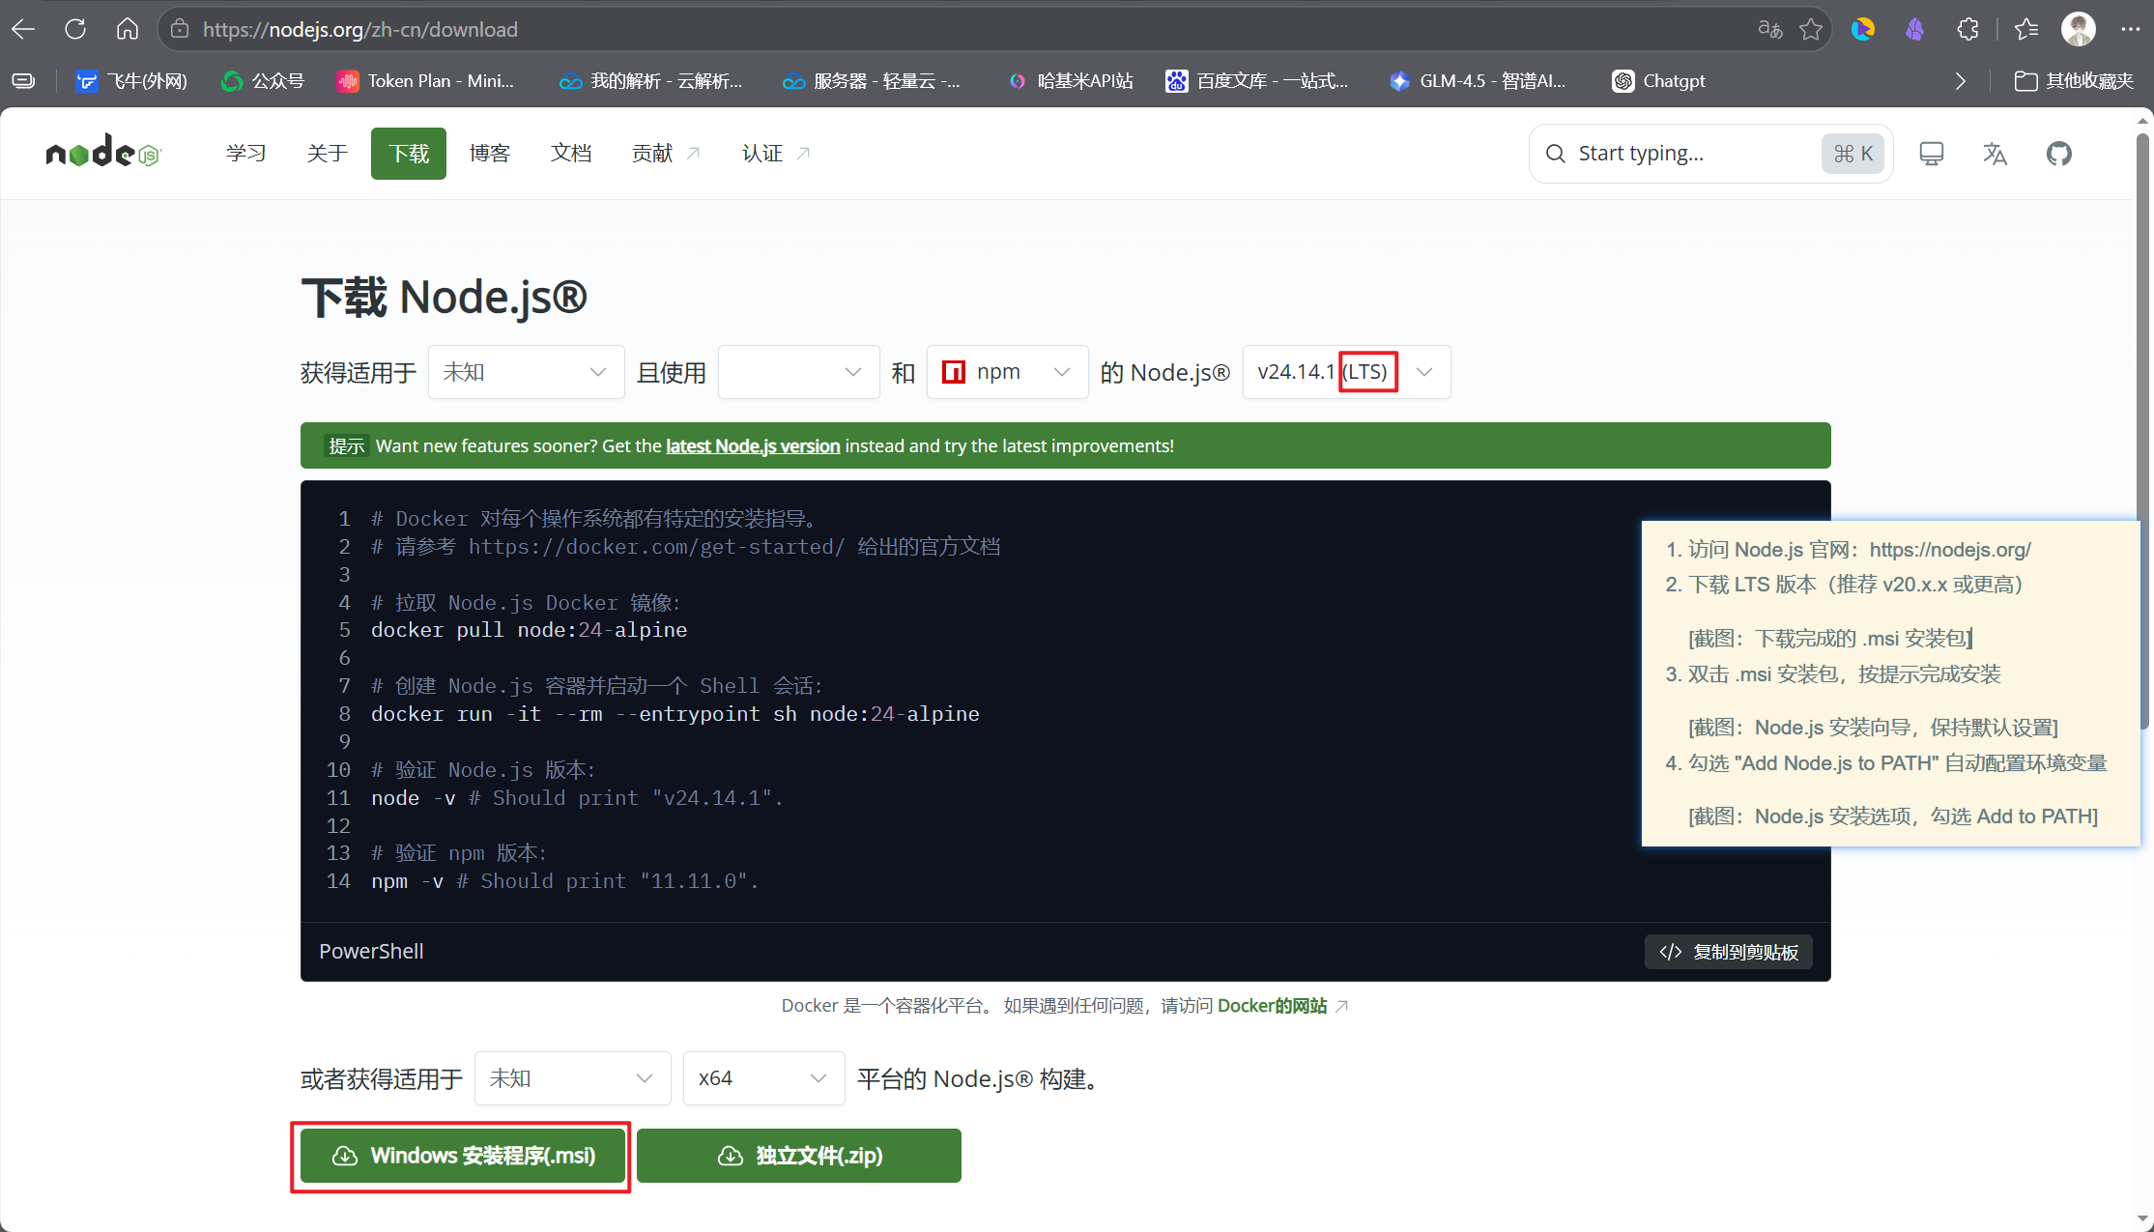2154x1232 pixels.
Task: Follow the latest Node.js version link
Action: 753,445
